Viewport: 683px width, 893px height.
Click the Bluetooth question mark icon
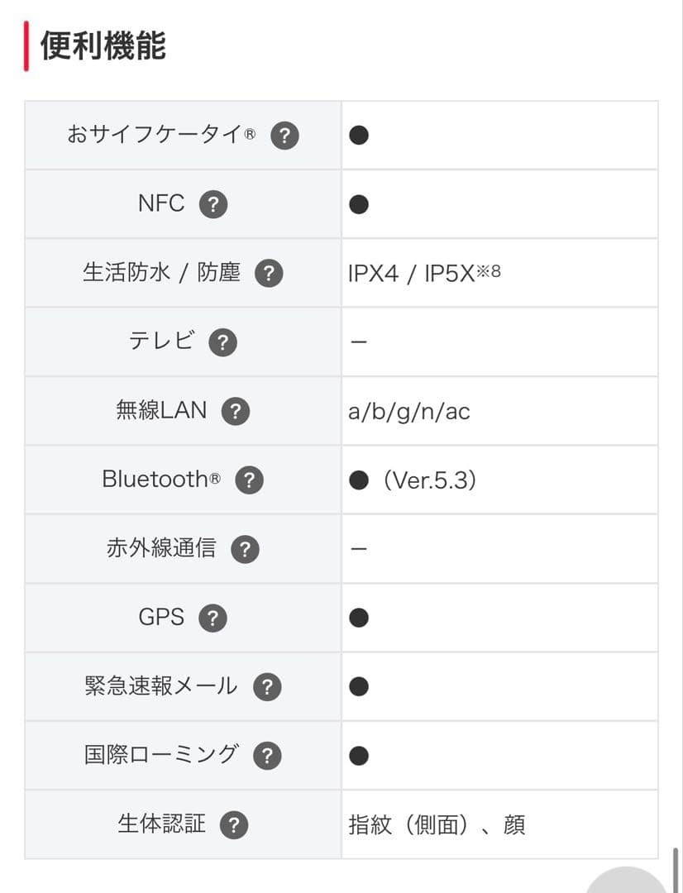pyautogui.click(x=250, y=480)
